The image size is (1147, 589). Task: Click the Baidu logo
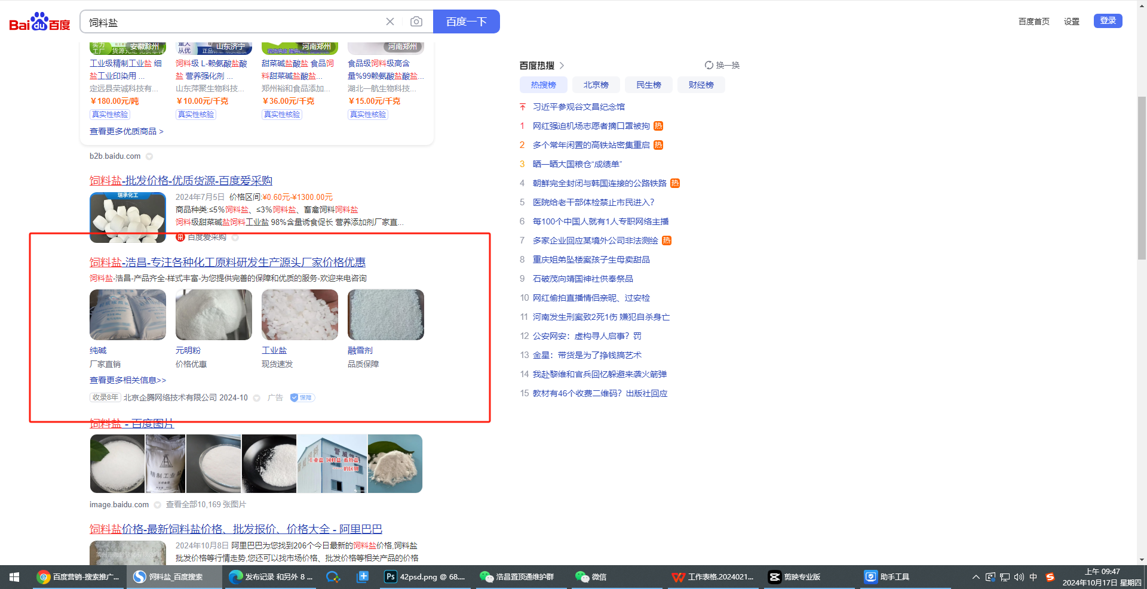click(39, 22)
